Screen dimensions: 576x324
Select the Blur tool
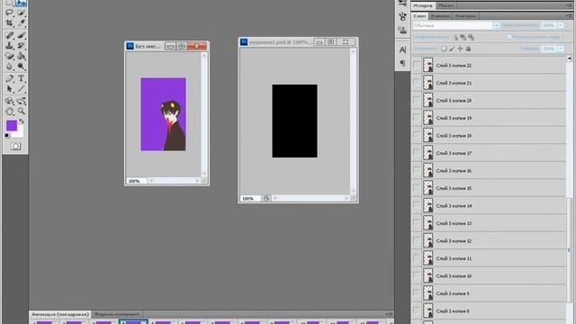coord(10,67)
